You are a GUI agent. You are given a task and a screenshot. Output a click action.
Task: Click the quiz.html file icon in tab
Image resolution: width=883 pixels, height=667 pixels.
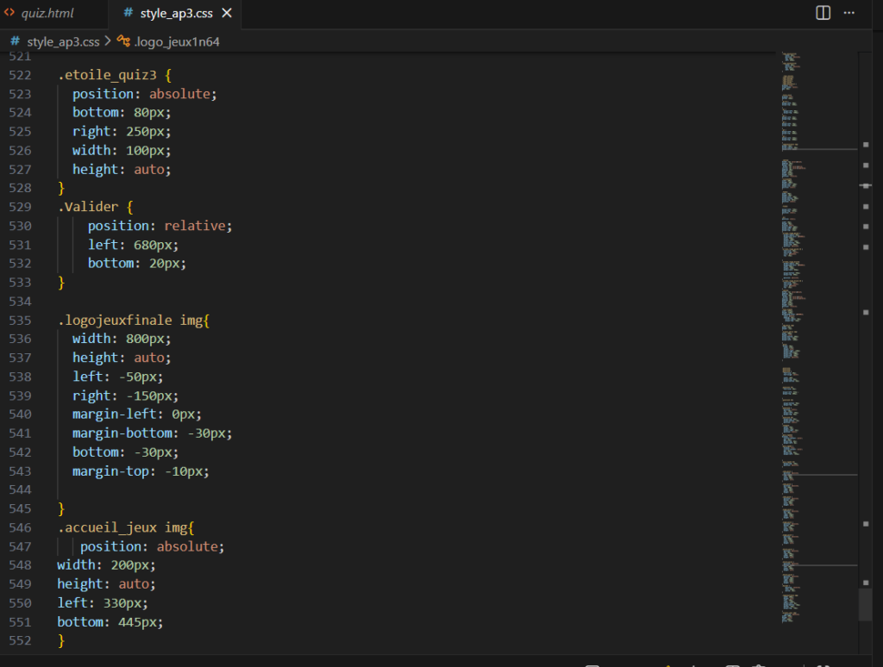tap(10, 14)
